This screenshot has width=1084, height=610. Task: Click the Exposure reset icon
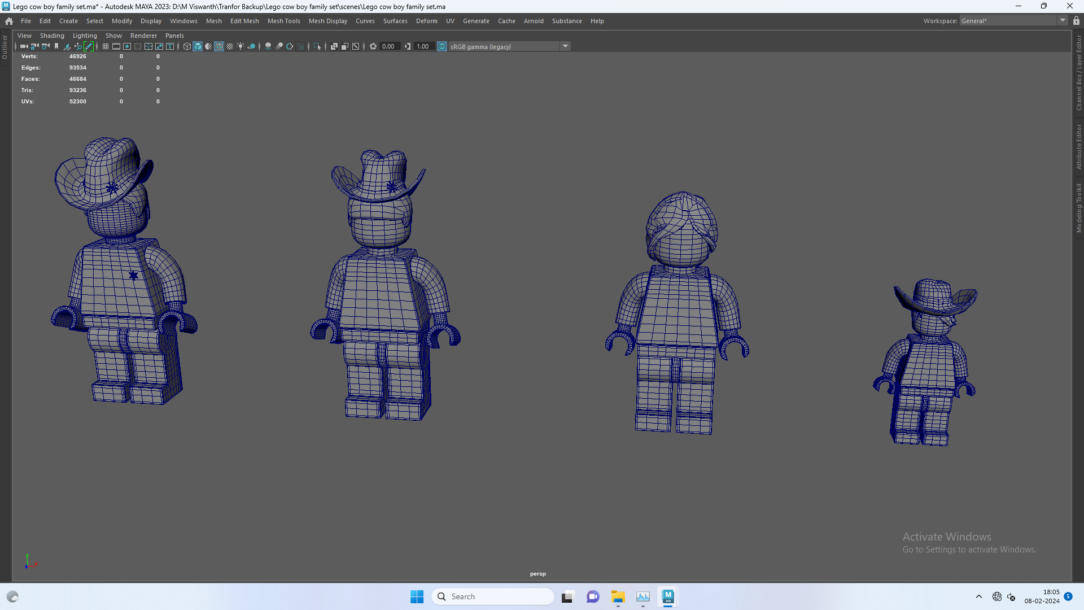pos(373,46)
